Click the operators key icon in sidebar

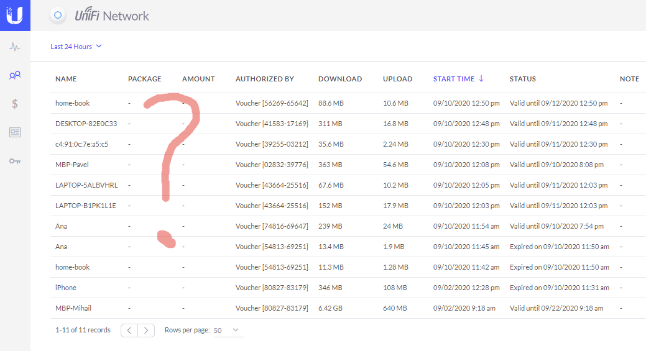point(15,161)
